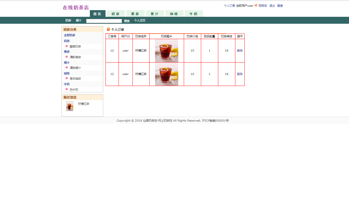Click the orange icon beside 个人订单 heading
Image resolution: width=349 pixels, height=222 pixels.
pyautogui.click(x=108, y=29)
